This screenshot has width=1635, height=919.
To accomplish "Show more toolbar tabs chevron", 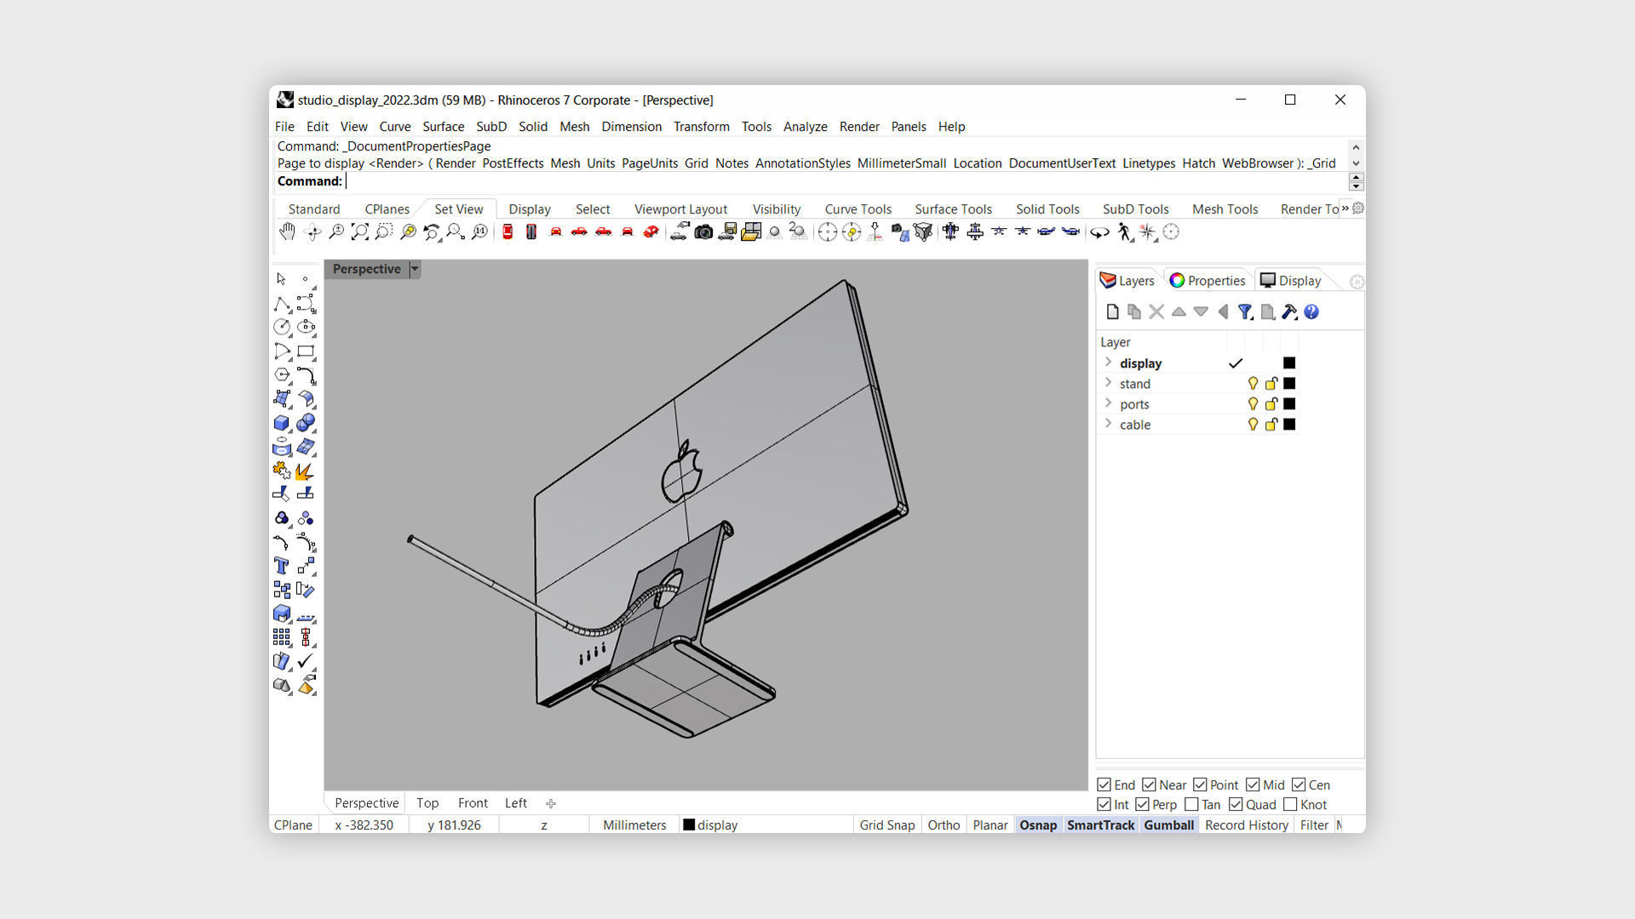I will (1345, 208).
